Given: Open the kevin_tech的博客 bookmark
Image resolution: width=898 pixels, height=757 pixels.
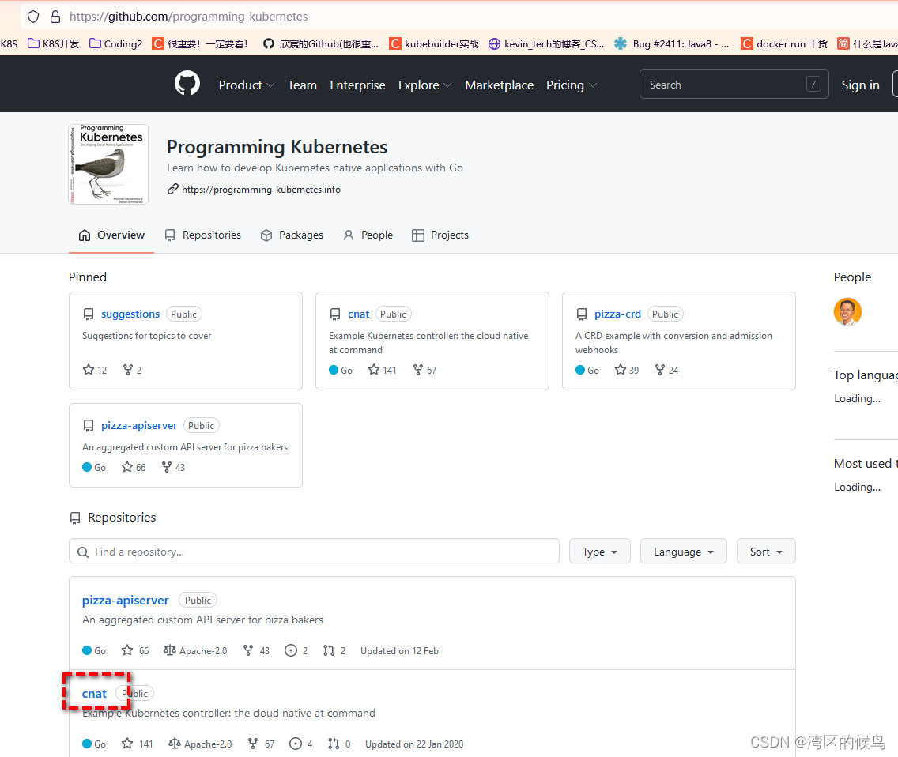Looking at the screenshot, I should click(546, 43).
